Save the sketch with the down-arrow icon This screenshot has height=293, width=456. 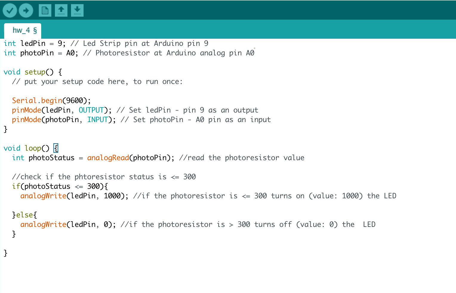(77, 11)
